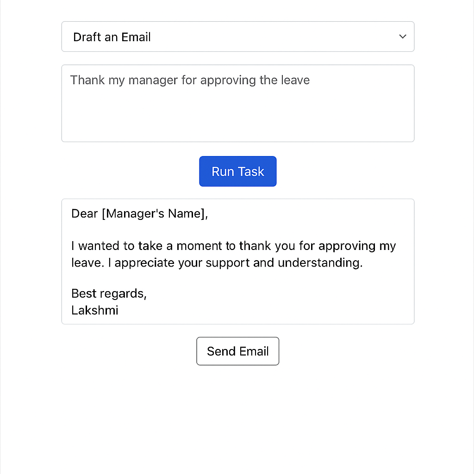The width and height of the screenshot is (474, 474).
Task: Focus the empty area inside the prompt box
Action: [237, 116]
